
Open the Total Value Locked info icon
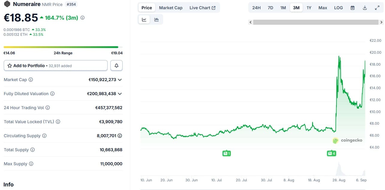tap(58, 122)
